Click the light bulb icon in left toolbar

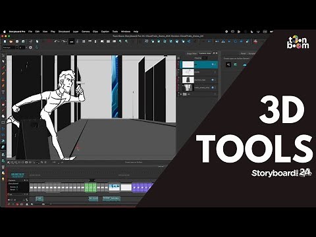coord(3,179)
